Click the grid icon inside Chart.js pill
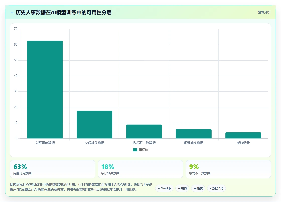This screenshot has width=281, height=202. 159,188
